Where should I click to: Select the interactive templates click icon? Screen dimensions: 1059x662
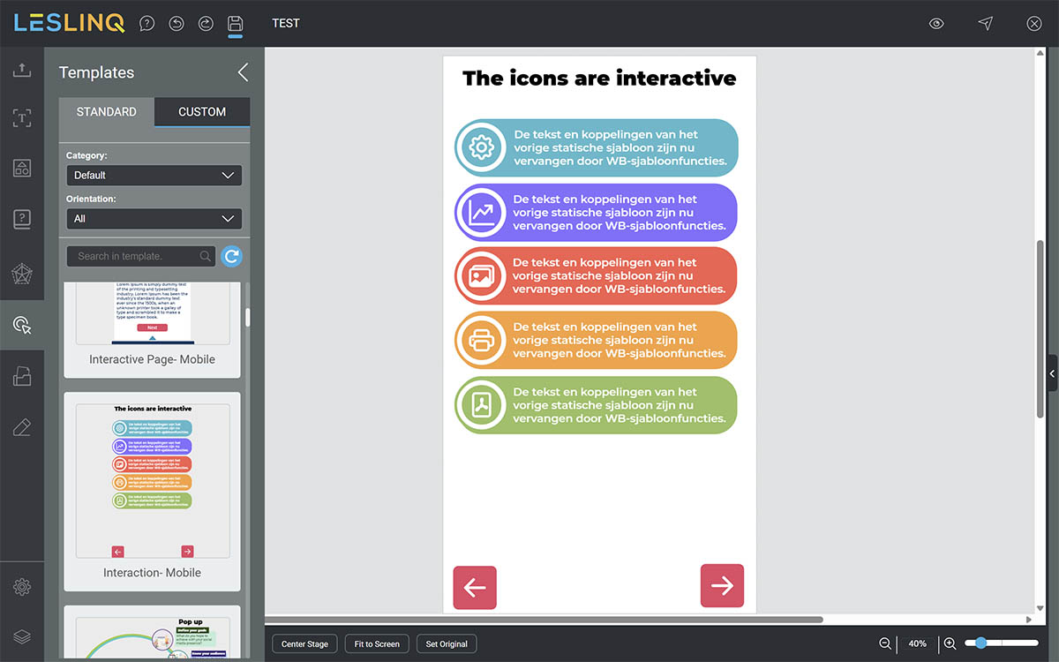point(22,325)
